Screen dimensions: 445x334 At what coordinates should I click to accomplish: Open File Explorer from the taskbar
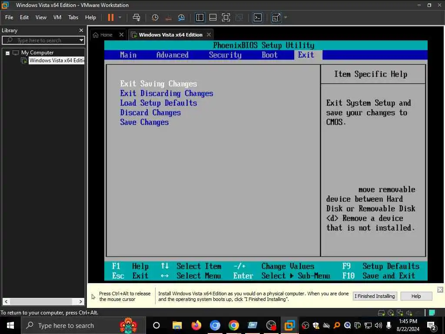coord(177,325)
